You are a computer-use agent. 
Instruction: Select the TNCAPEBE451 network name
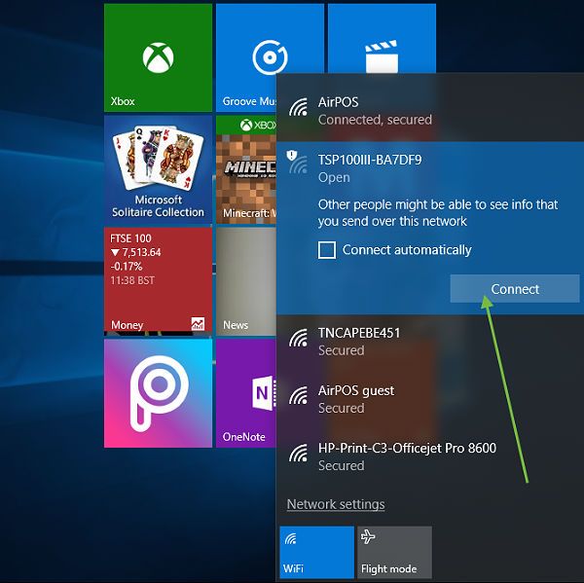[359, 333]
